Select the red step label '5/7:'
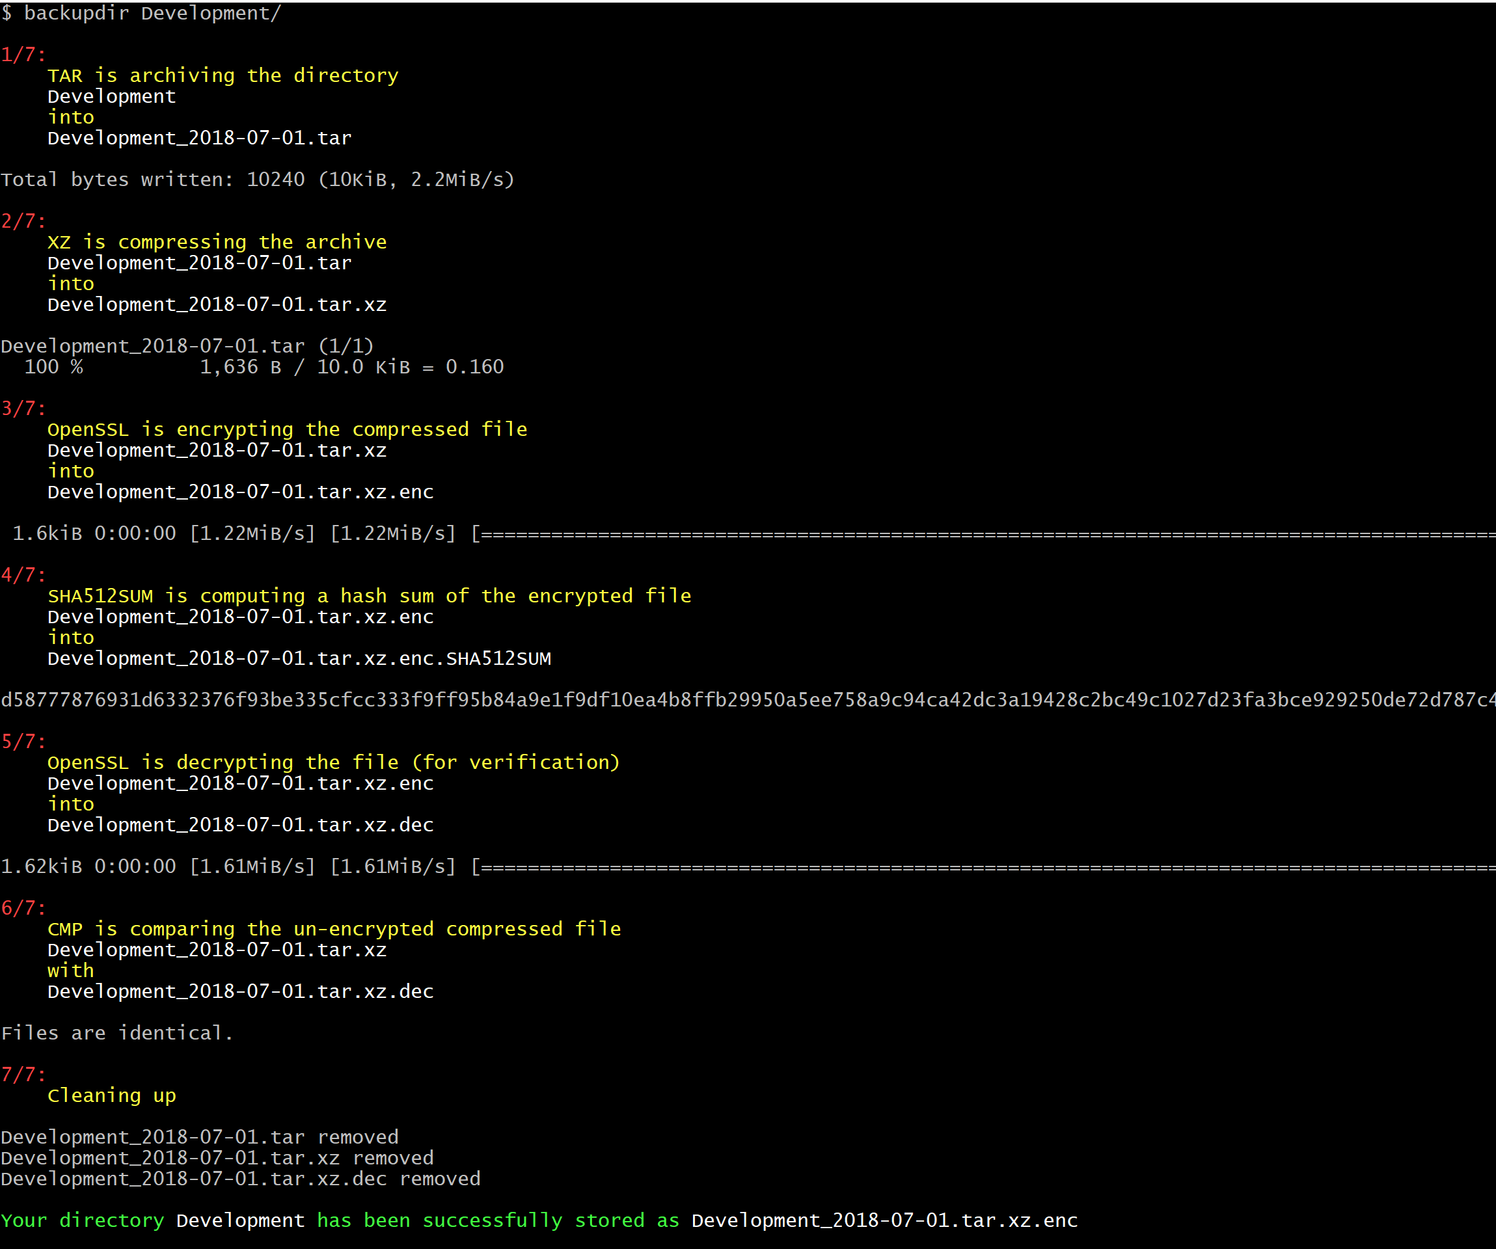1496x1249 pixels. click(x=23, y=742)
